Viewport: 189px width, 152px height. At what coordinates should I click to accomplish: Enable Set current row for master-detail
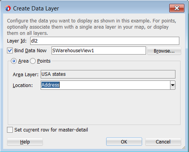[x=10, y=130]
